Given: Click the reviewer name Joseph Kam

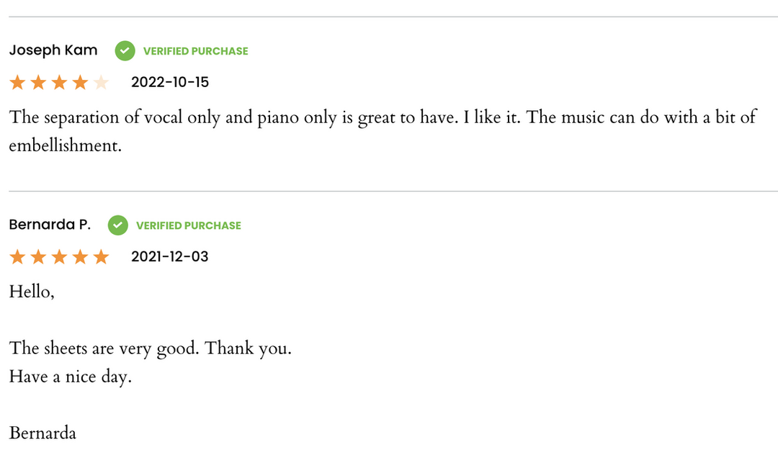Looking at the screenshot, I should 53,50.
